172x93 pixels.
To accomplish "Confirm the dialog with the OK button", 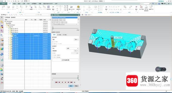I will 71,86.
